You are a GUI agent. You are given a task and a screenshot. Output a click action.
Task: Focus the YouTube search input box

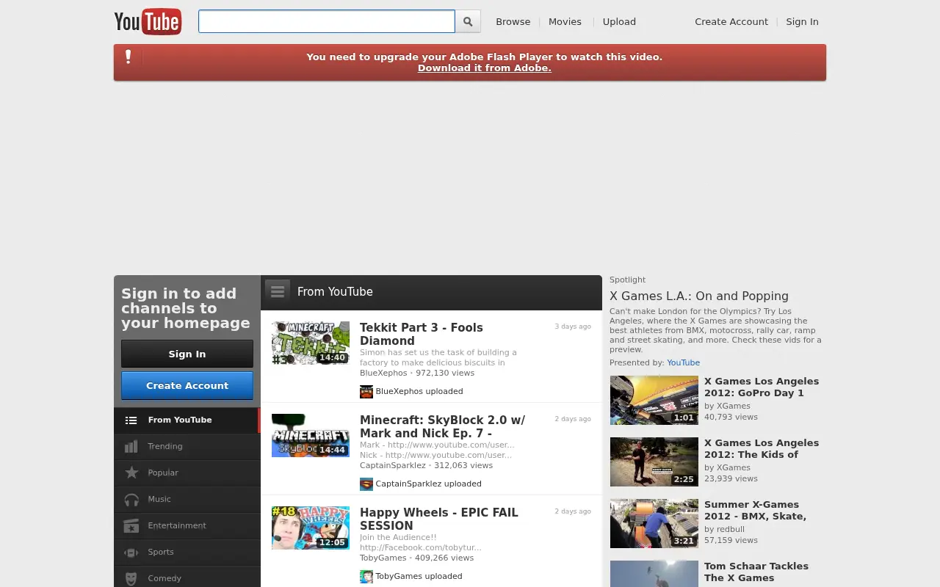point(327,21)
